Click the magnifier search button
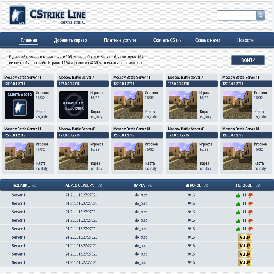The width and height of the screenshot is (274, 274). pos(261,15)
